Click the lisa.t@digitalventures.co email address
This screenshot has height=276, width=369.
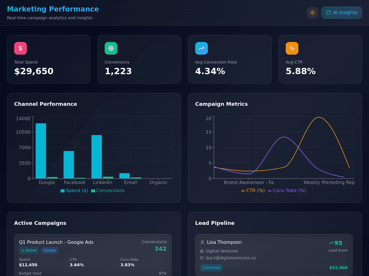231,258
